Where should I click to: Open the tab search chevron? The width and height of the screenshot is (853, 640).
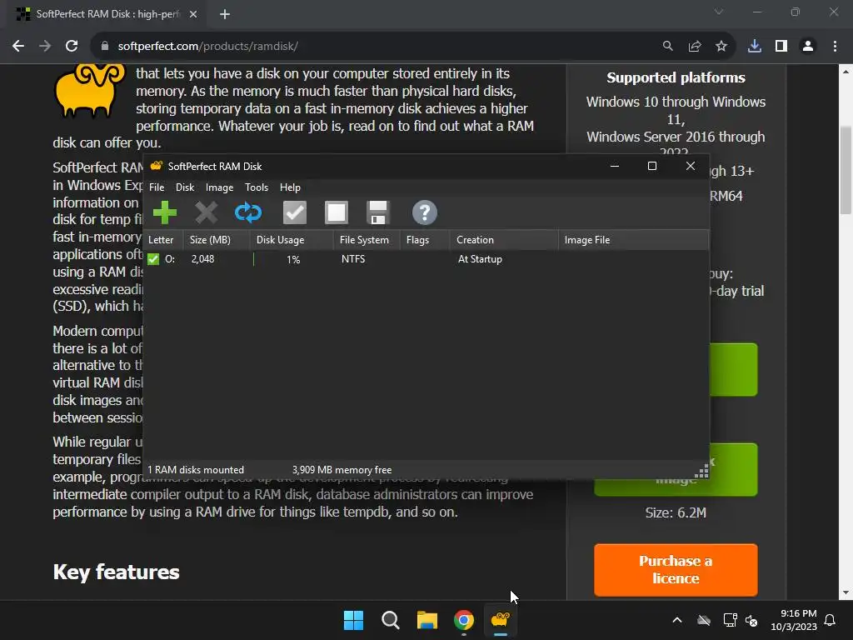(x=719, y=12)
